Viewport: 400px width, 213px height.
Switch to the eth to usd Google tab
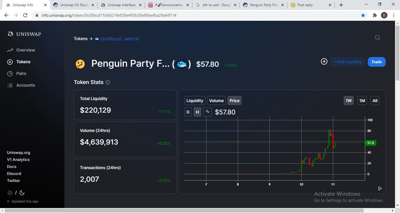216,5
